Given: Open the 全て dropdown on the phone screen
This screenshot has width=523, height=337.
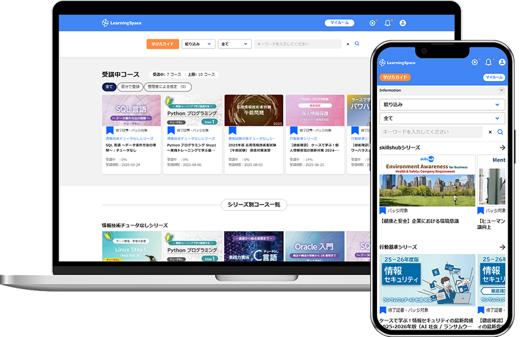Looking at the screenshot, I should click(x=442, y=118).
